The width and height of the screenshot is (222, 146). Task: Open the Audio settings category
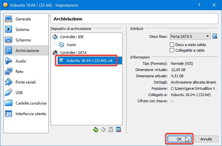coord(26,61)
